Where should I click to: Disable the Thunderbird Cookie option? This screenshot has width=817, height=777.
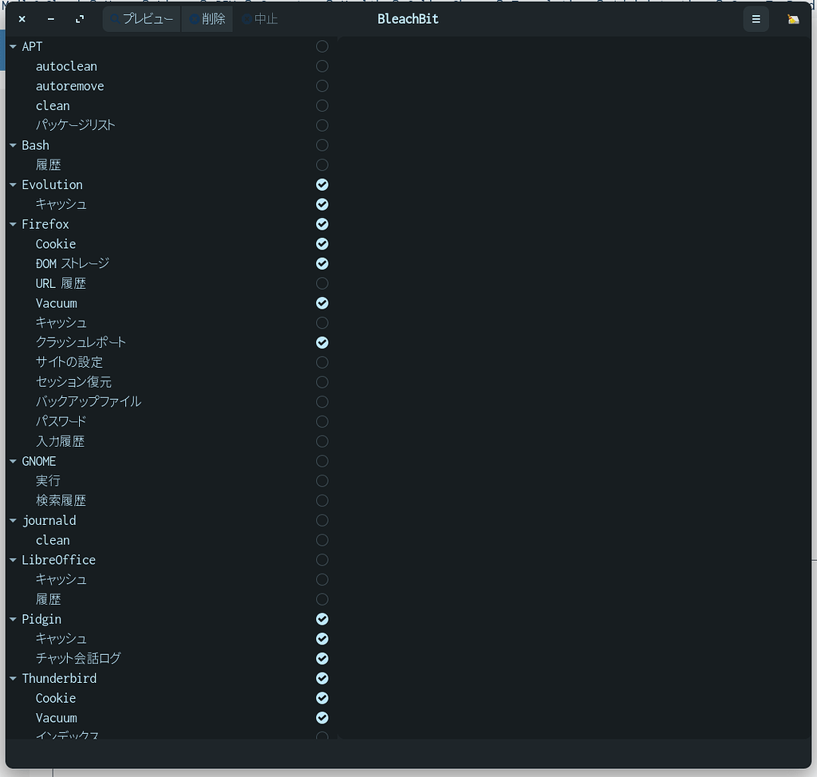coord(322,698)
